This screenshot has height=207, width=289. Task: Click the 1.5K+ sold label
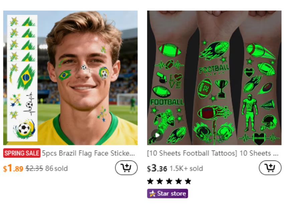[186, 169]
